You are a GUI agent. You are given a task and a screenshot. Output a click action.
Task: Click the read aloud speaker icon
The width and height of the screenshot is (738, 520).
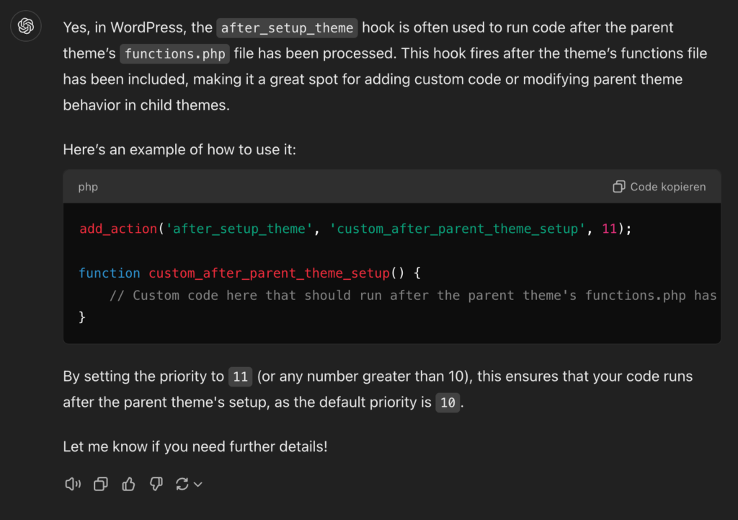73,484
